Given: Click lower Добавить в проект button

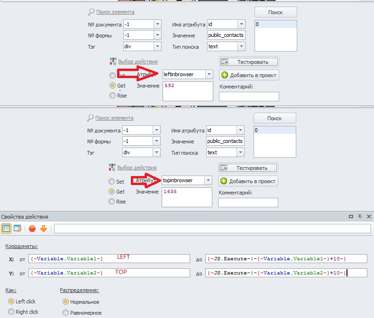Looking at the screenshot, I should coord(248,181).
